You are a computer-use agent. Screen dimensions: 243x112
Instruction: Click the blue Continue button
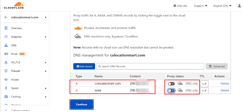click(82, 104)
